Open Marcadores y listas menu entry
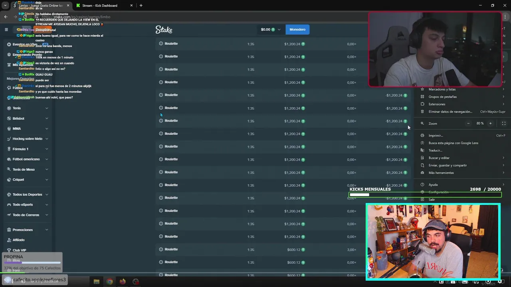The height and width of the screenshot is (287, 511). 463,89
